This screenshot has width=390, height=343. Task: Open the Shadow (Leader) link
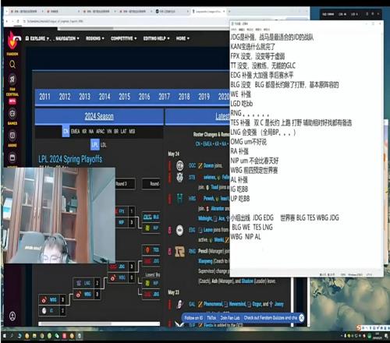click(x=247, y=281)
